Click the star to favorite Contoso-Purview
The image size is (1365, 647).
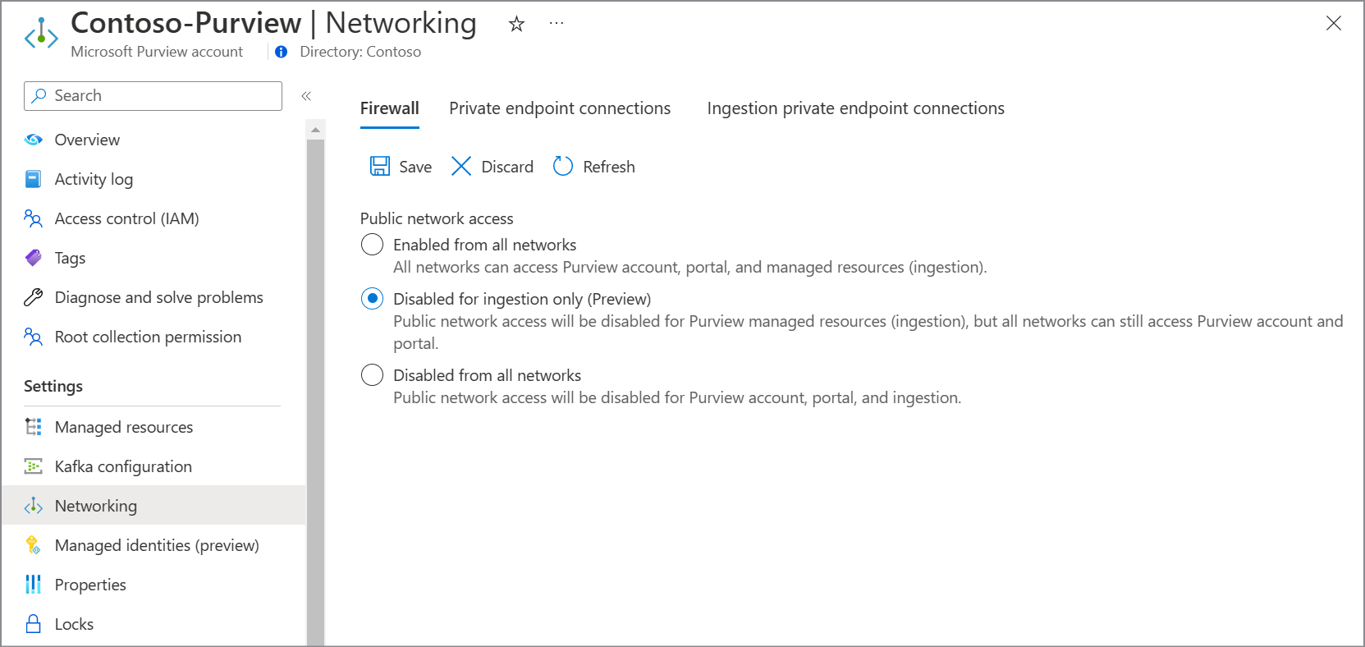click(x=515, y=24)
